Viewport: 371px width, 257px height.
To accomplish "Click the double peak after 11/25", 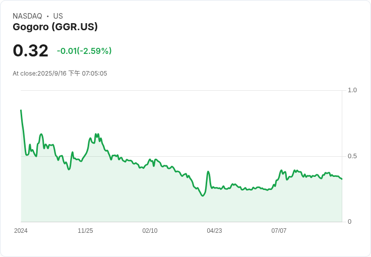I will pos(97,135).
